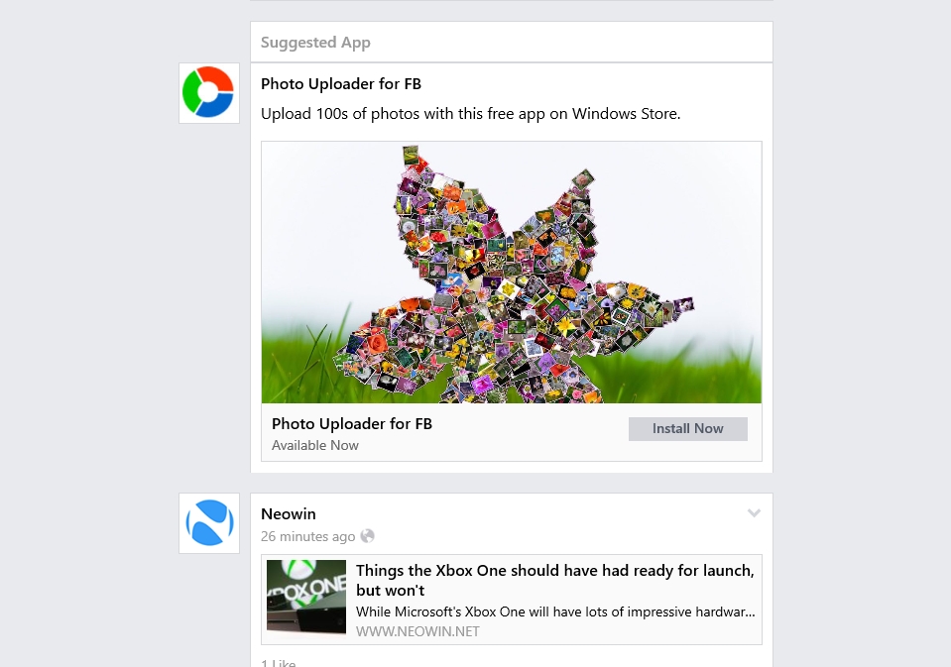
Task: Click the globe privacy icon on Neowin post
Action: click(368, 536)
